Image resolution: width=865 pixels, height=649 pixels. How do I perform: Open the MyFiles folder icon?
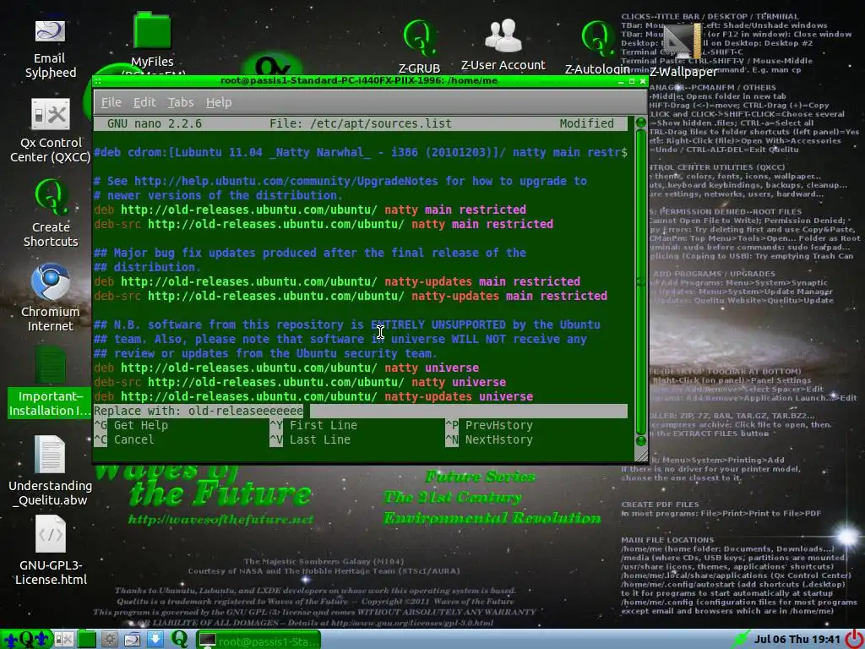coord(152,40)
